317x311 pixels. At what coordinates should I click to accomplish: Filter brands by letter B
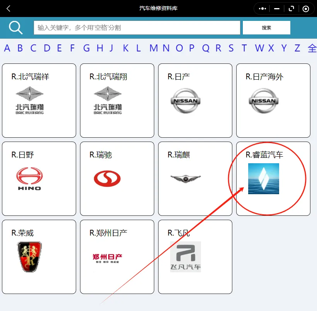20,48
